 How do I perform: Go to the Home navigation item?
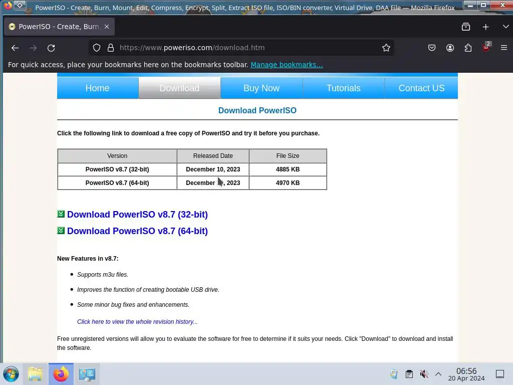[98, 88]
